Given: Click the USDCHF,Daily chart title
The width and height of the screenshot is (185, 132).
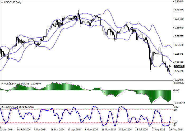Looking at the screenshot, I should click(x=13, y=2).
